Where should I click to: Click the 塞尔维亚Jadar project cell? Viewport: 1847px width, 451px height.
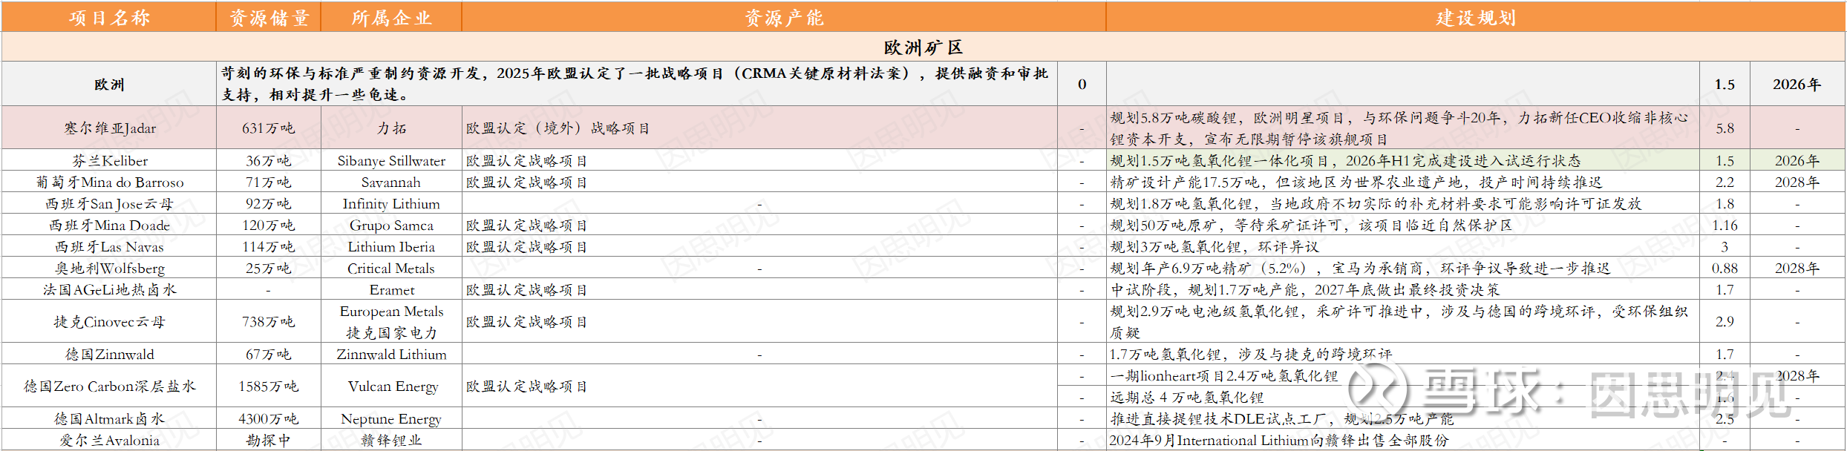(108, 128)
